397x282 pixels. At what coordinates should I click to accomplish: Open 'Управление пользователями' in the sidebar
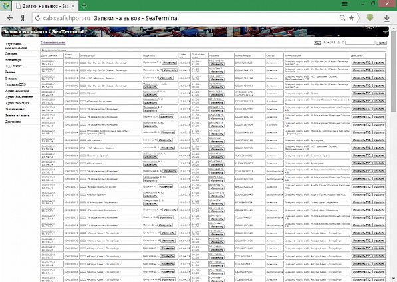[16, 46]
